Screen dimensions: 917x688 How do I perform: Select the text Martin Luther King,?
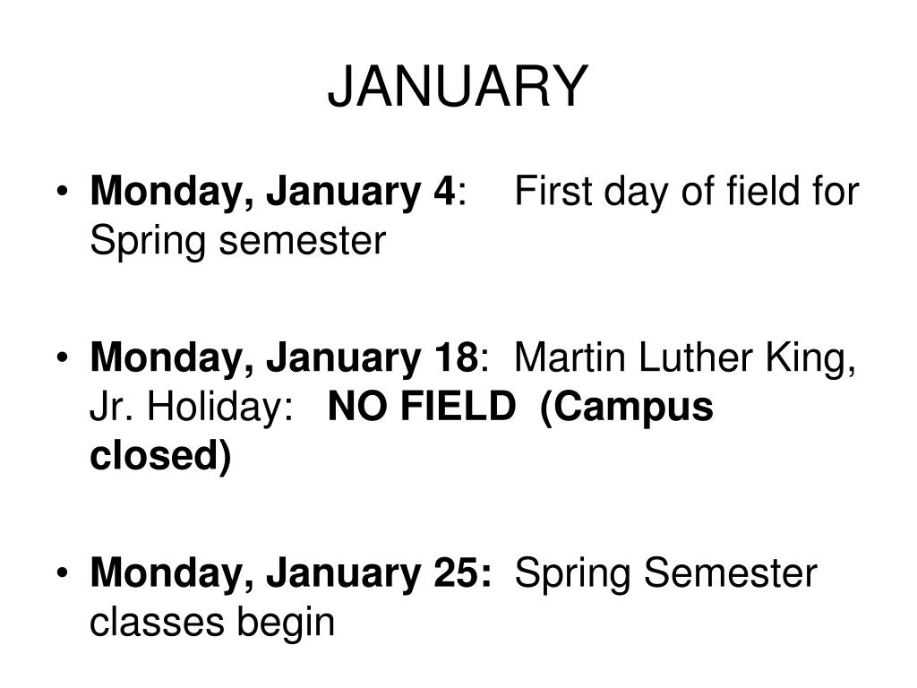[685, 358]
